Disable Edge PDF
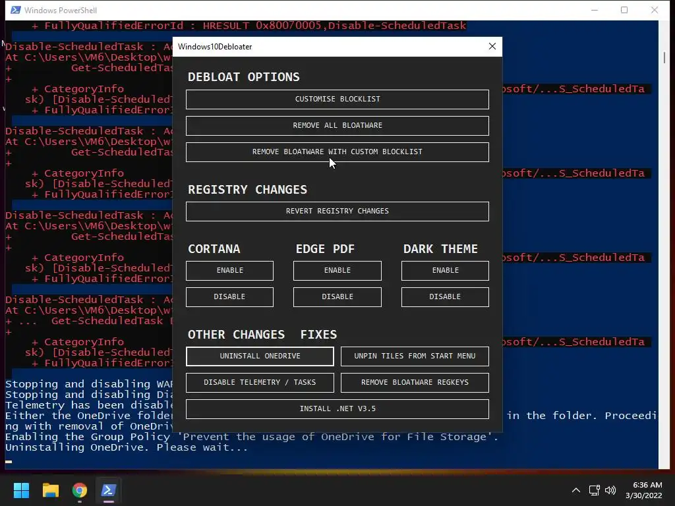Image resolution: width=675 pixels, height=506 pixels. click(337, 297)
